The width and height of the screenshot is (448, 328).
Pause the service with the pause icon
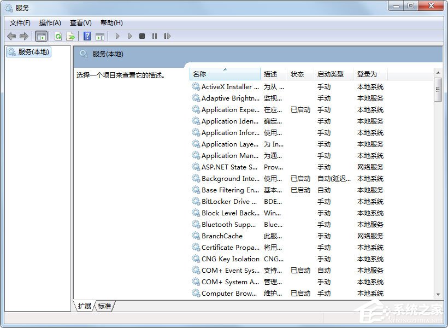pyautogui.click(x=155, y=36)
